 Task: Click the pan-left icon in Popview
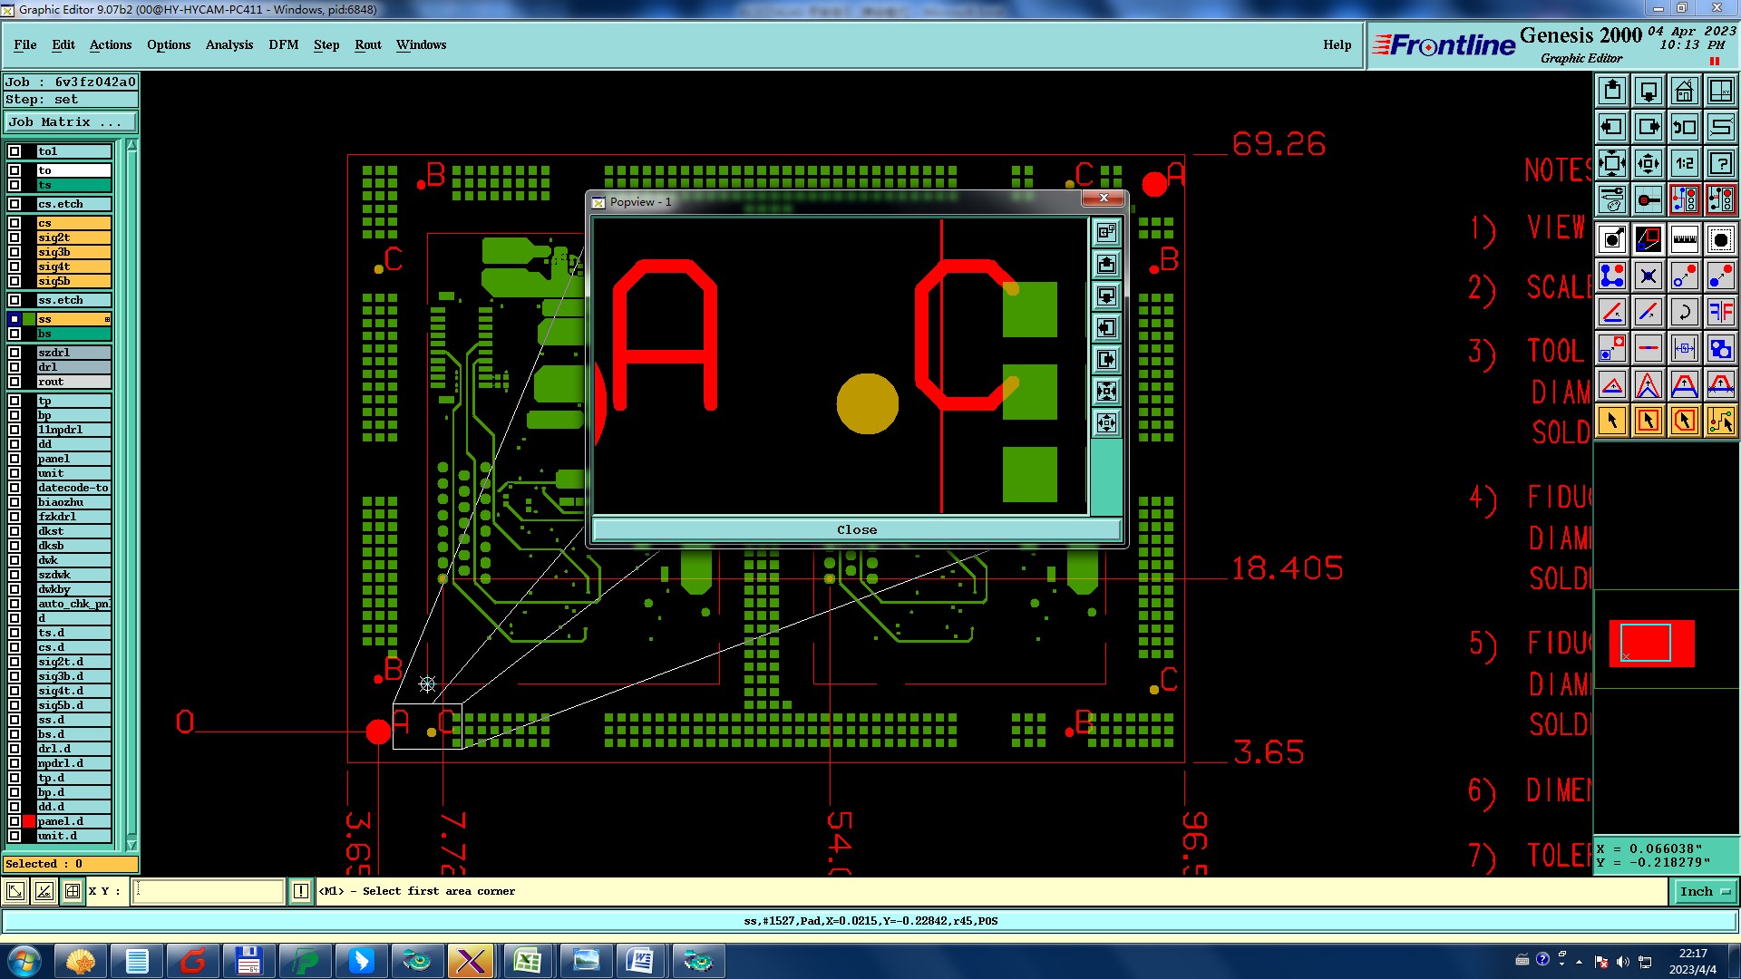pos(1106,328)
